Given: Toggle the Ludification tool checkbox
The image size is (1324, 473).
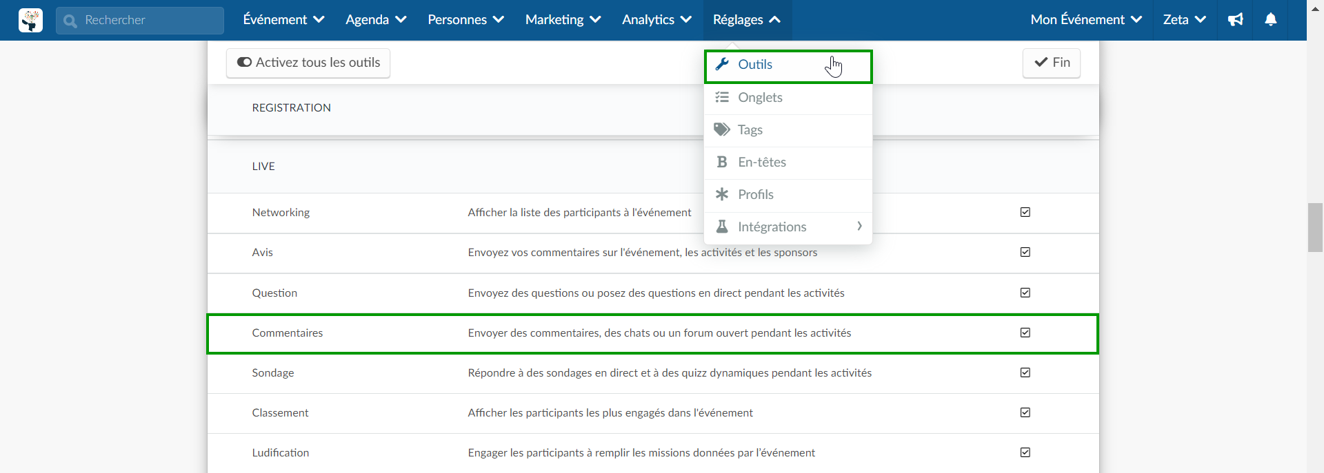Looking at the screenshot, I should (1025, 452).
